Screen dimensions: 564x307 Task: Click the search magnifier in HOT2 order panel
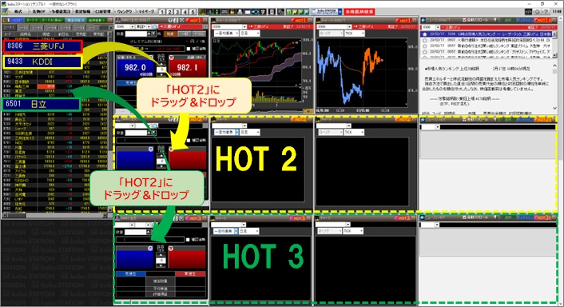click(x=155, y=126)
